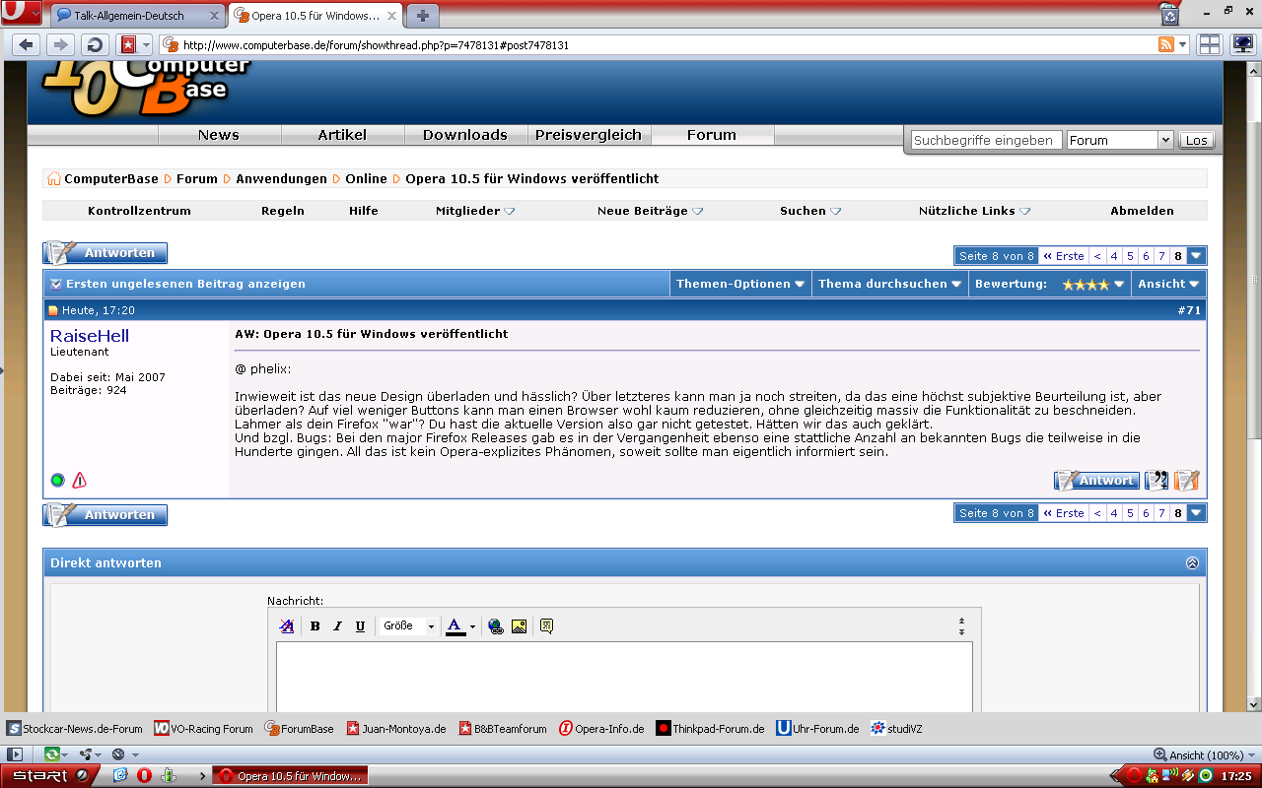
Task: Click the ComputerBase home icon in breadcrumb
Action: (53, 179)
